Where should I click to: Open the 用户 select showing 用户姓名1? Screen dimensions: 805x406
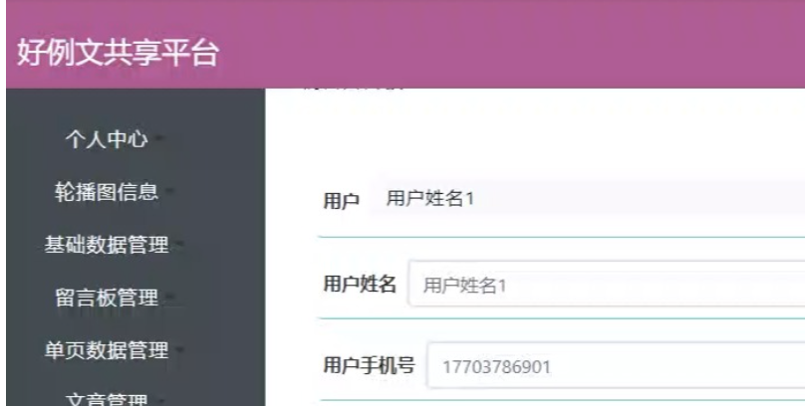(x=587, y=199)
